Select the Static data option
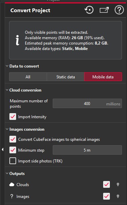The image size is (127, 205). tap(66, 77)
